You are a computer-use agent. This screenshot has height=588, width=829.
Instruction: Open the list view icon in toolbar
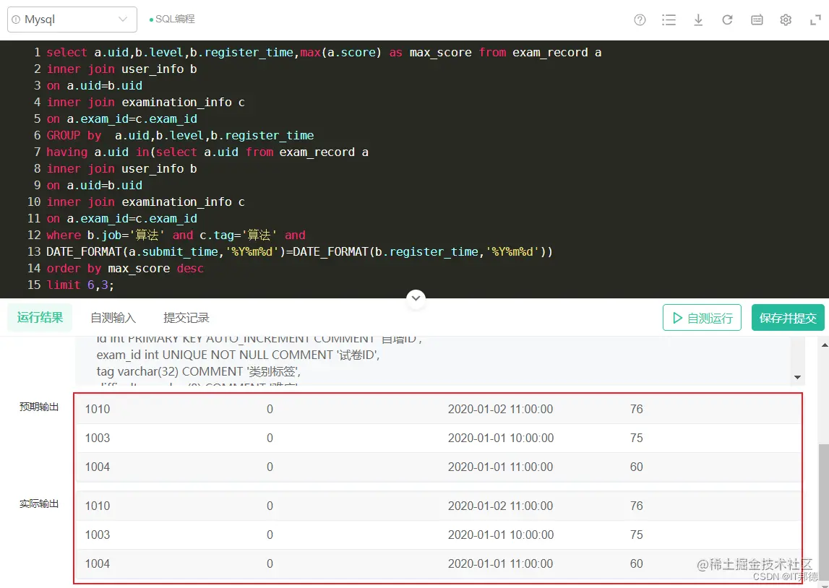[x=669, y=20]
